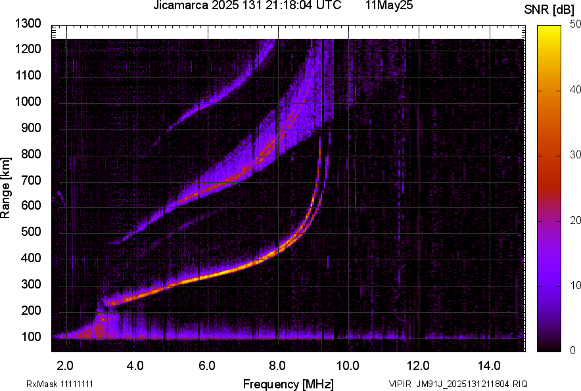The height and width of the screenshot is (391, 581).
Task: Click the colorbar tick label '40'
Action: [x=576, y=89]
